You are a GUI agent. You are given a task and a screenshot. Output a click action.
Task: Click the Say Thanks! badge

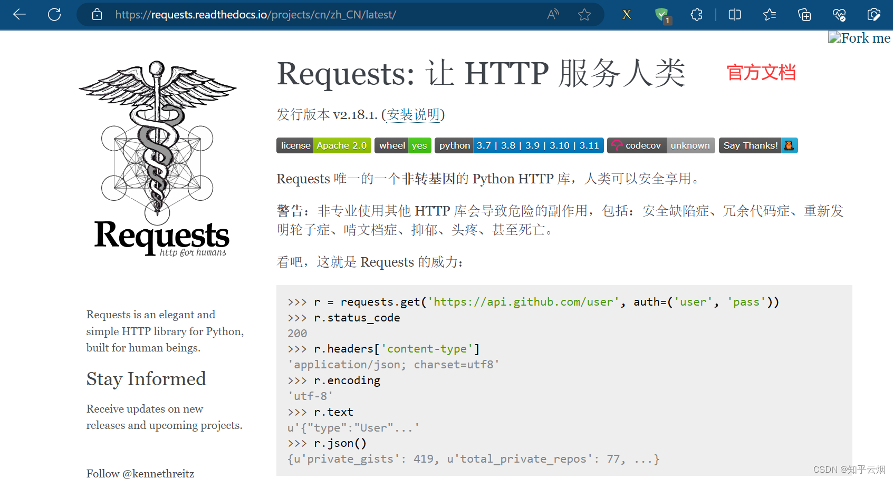click(758, 145)
